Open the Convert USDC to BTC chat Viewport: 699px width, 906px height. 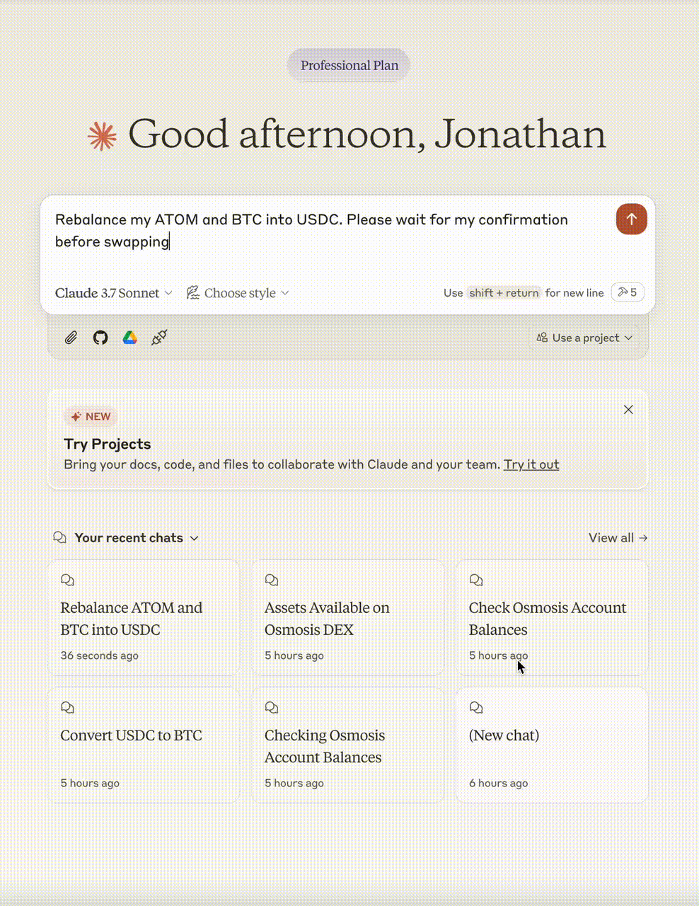click(143, 745)
